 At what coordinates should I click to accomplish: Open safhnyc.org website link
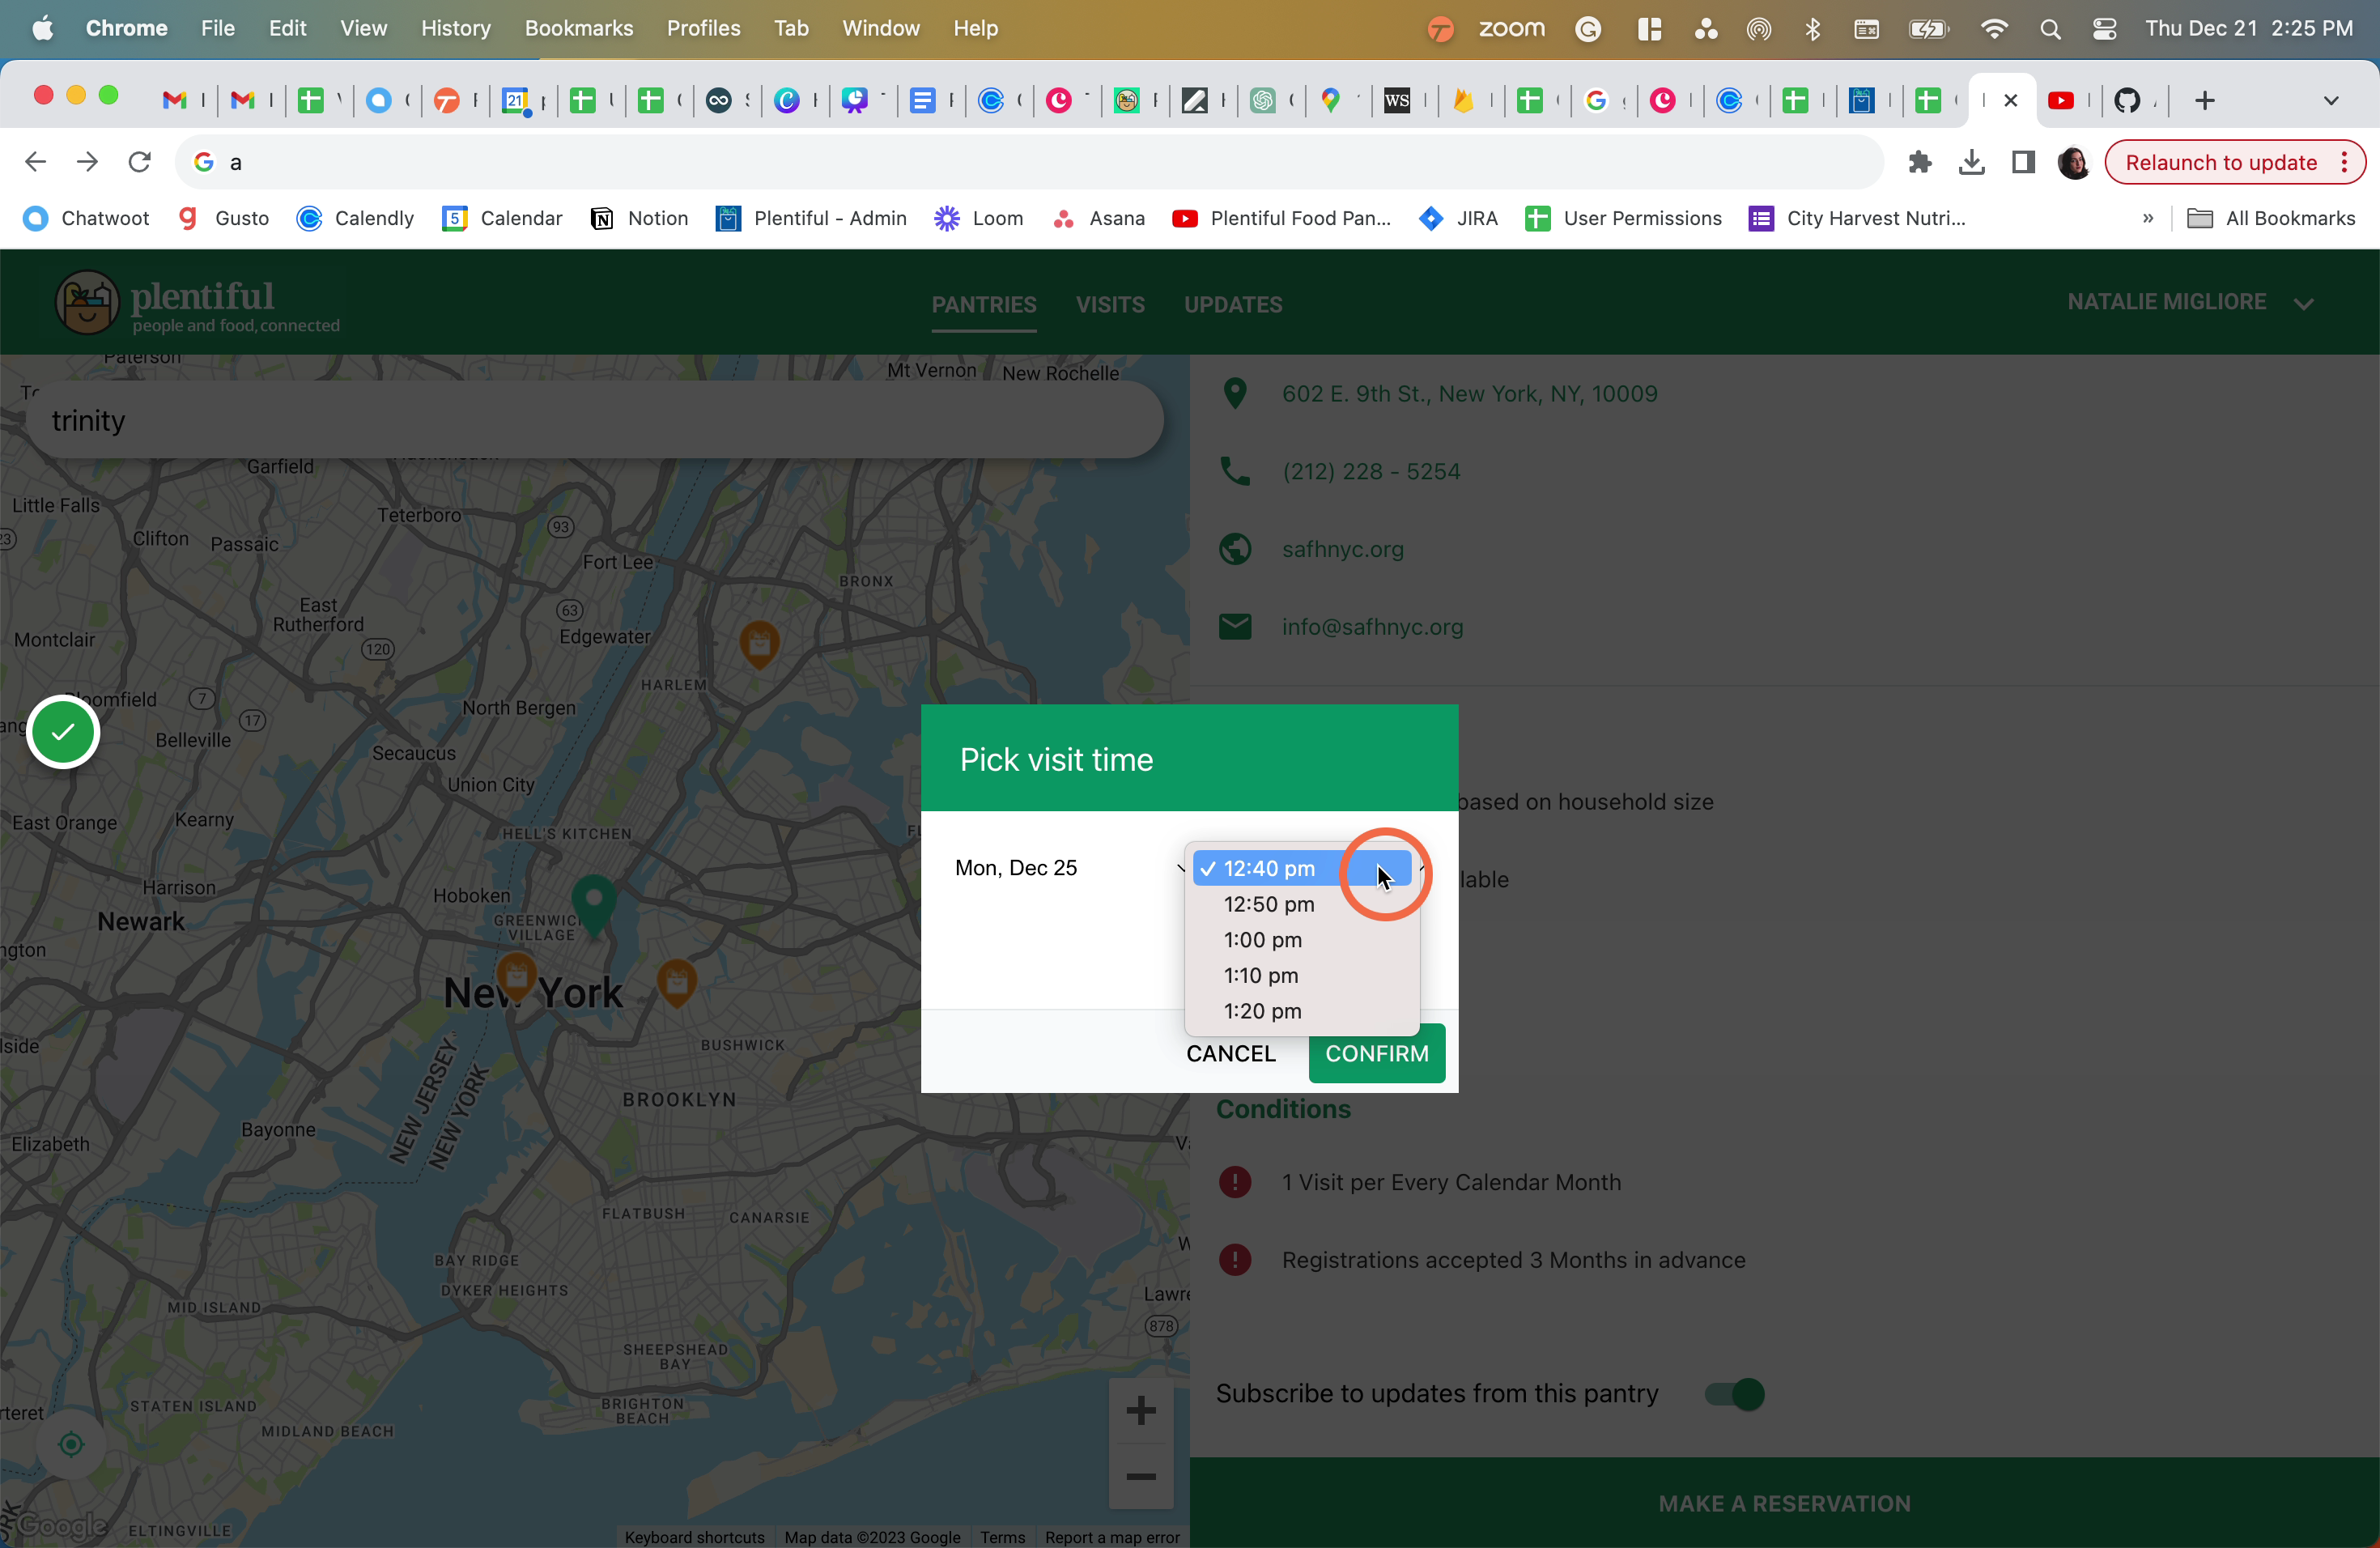[x=1342, y=549]
